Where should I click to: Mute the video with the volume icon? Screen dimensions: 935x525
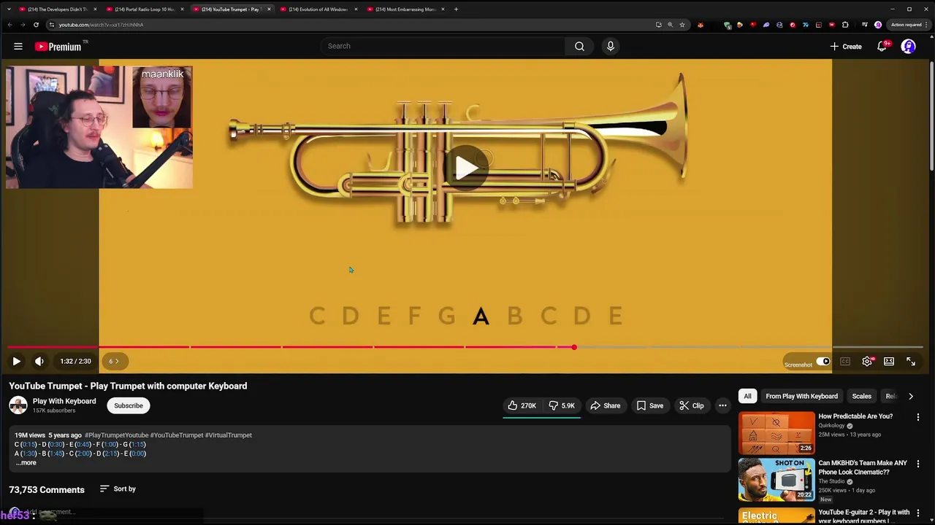pyautogui.click(x=39, y=361)
